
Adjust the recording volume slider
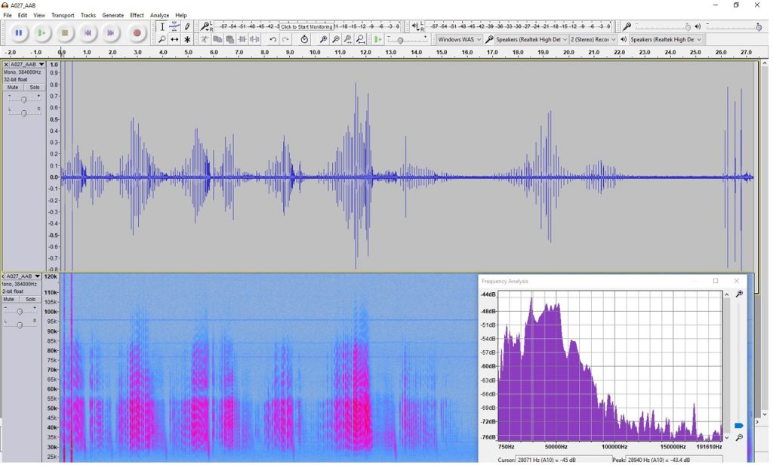tap(663, 26)
